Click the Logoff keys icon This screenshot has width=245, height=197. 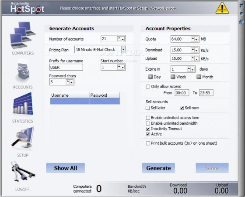[x=23, y=171]
